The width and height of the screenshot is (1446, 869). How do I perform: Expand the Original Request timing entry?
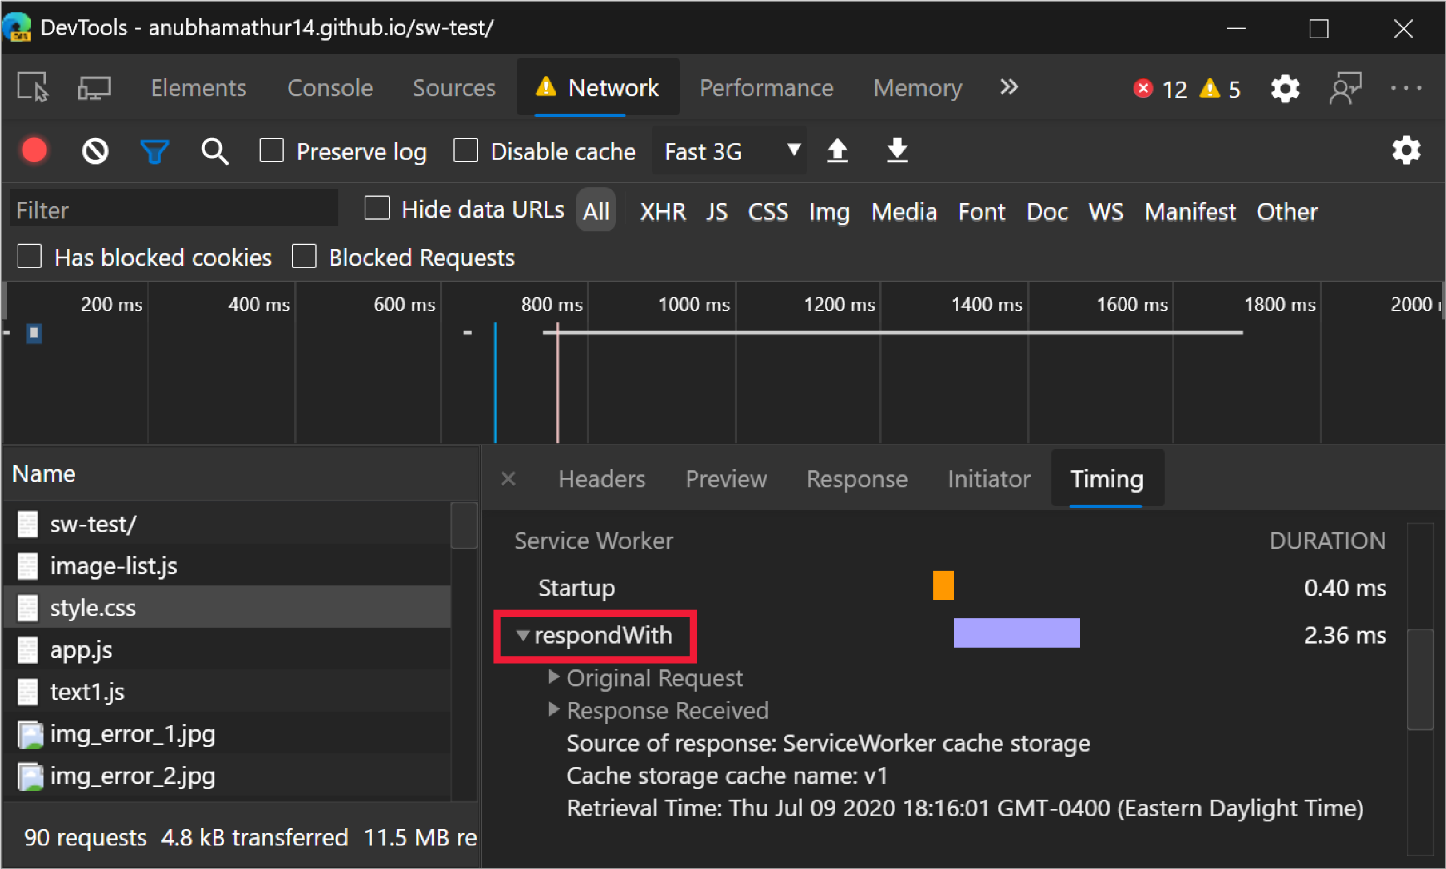pyautogui.click(x=554, y=677)
